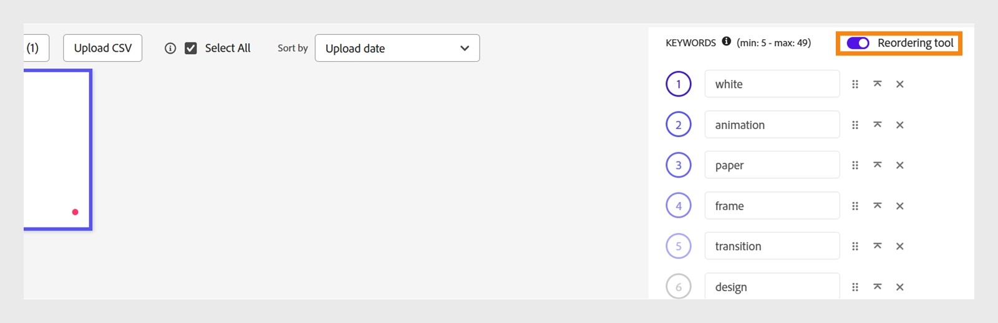
Task: Uncheck the Select All checkbox
Action: tap(191, 48)
